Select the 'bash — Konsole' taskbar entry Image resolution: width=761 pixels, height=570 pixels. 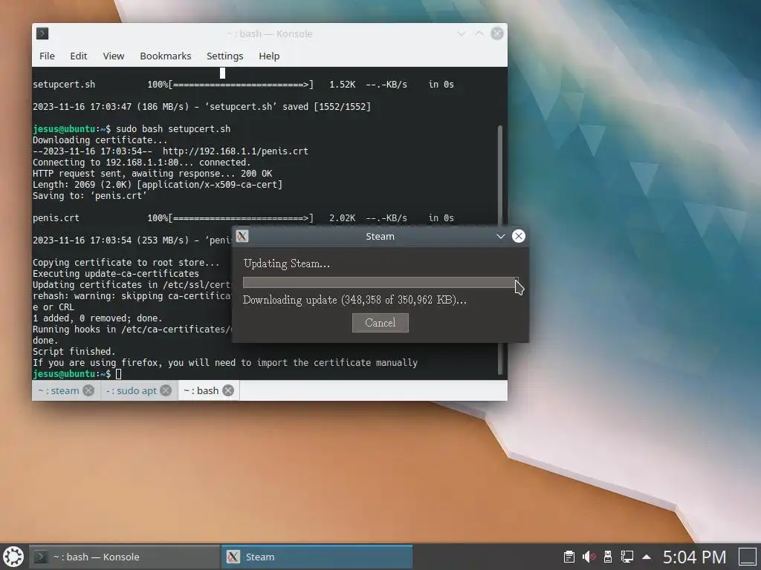coord(124,557)
